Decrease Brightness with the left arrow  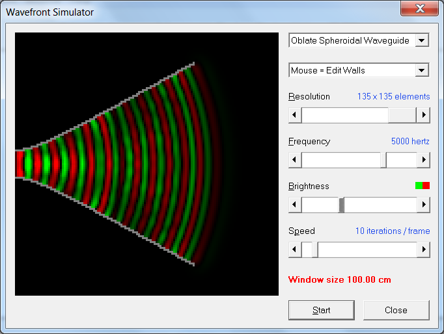point(295,204)
